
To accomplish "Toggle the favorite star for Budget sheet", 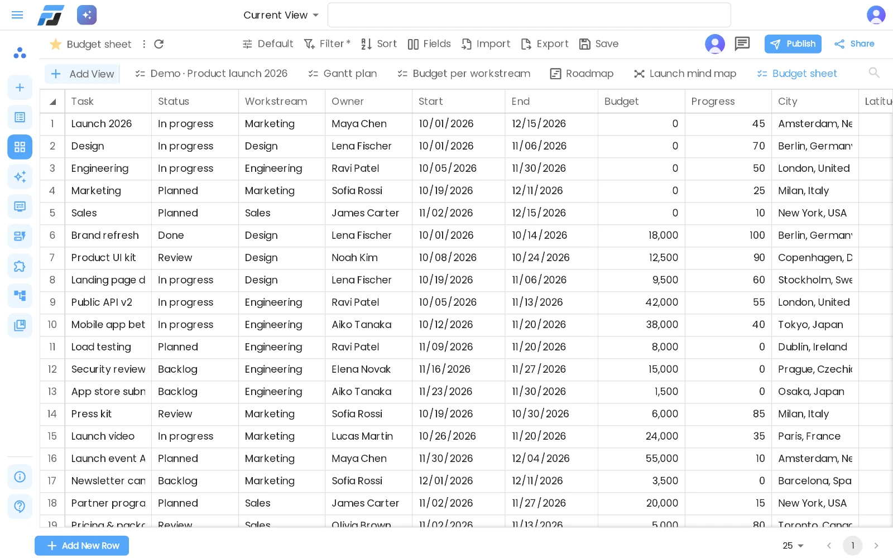I will pyautogui.click(x=55, y=44).
